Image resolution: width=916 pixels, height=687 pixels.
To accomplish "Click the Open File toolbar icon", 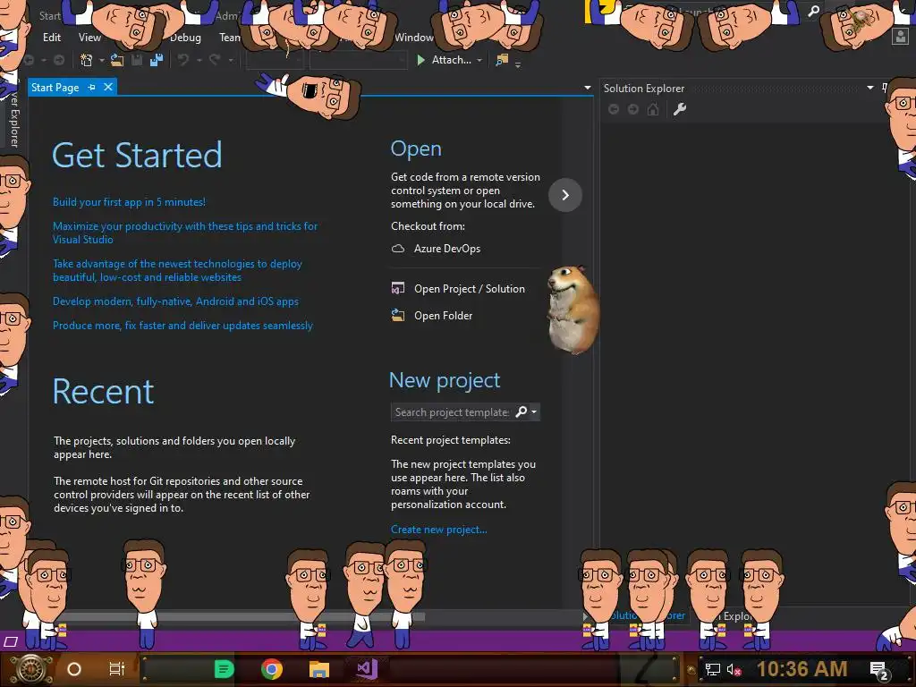I will click(x=117, y=60).
